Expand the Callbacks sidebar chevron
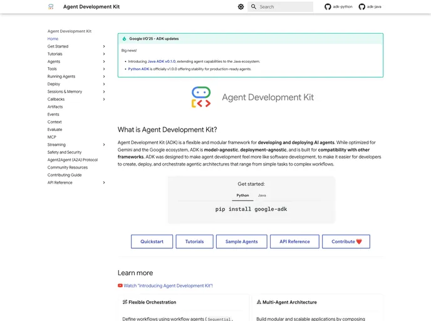 tap(104, 99)
